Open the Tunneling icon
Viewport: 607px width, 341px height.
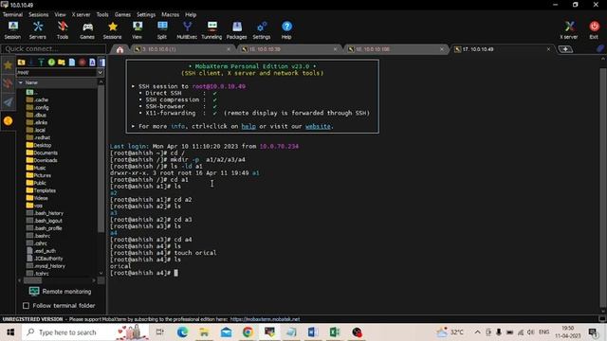click(x=212, y=30)
